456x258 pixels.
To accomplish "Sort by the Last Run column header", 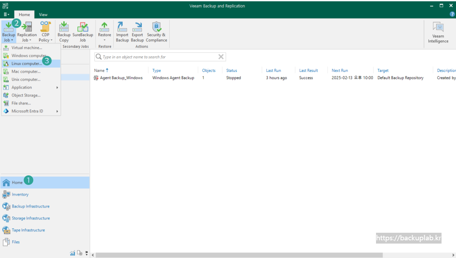I will 274,70.
